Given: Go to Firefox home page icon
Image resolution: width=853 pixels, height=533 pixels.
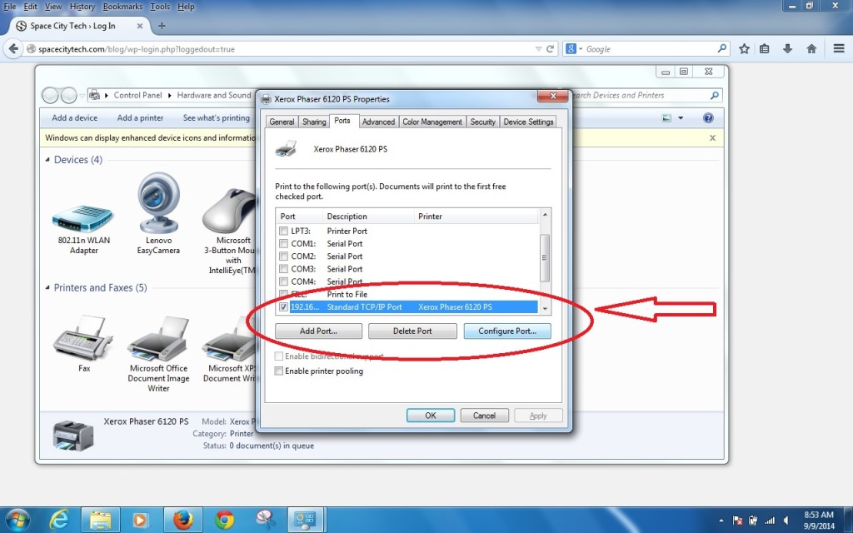Looking at the screenshot, I should tap(811, 49).
